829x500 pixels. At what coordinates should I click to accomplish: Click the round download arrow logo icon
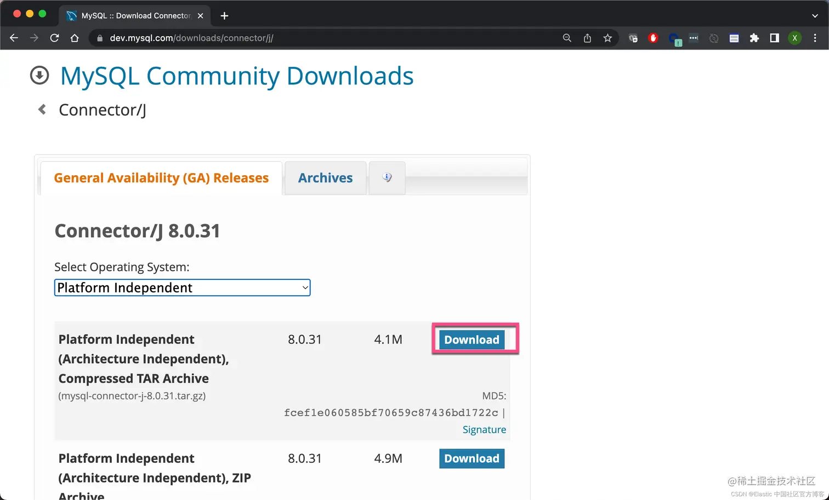pos(39,76)
